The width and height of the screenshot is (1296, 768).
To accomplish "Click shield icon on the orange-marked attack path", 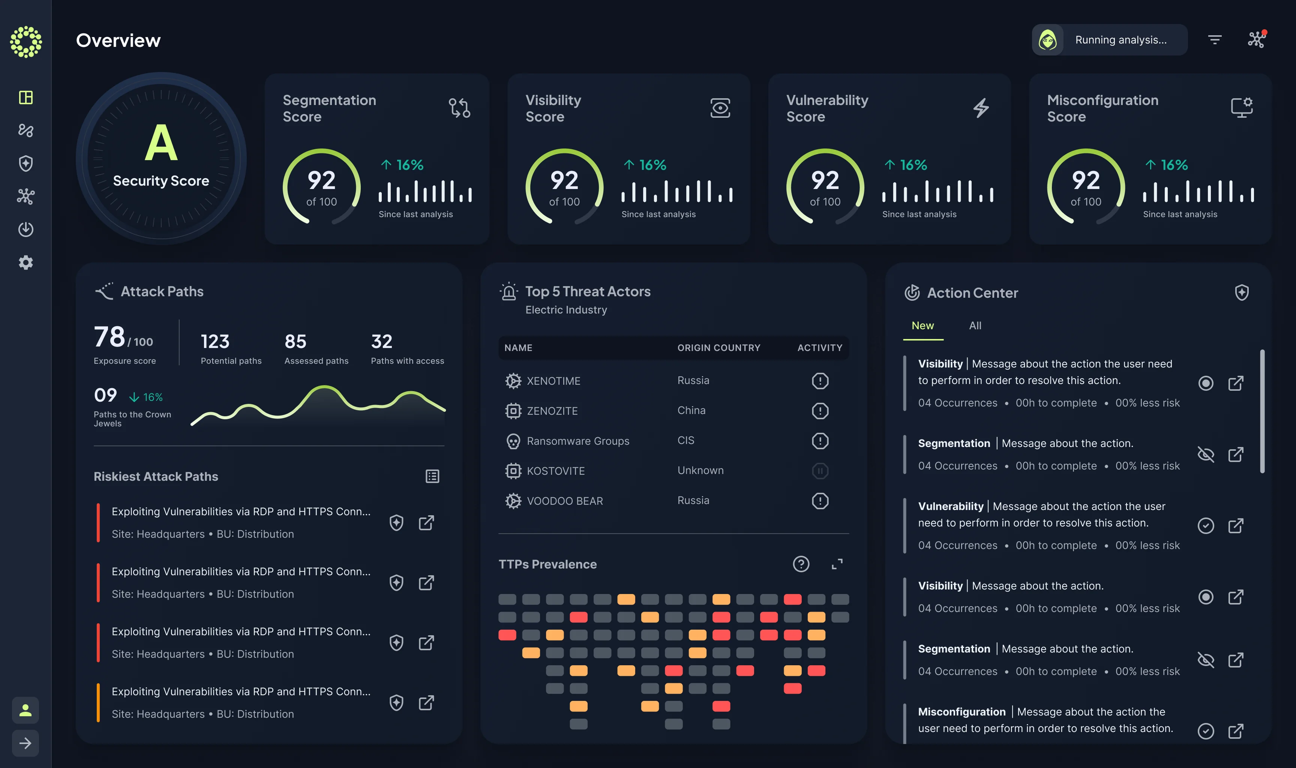I will [x=396, y=703].
